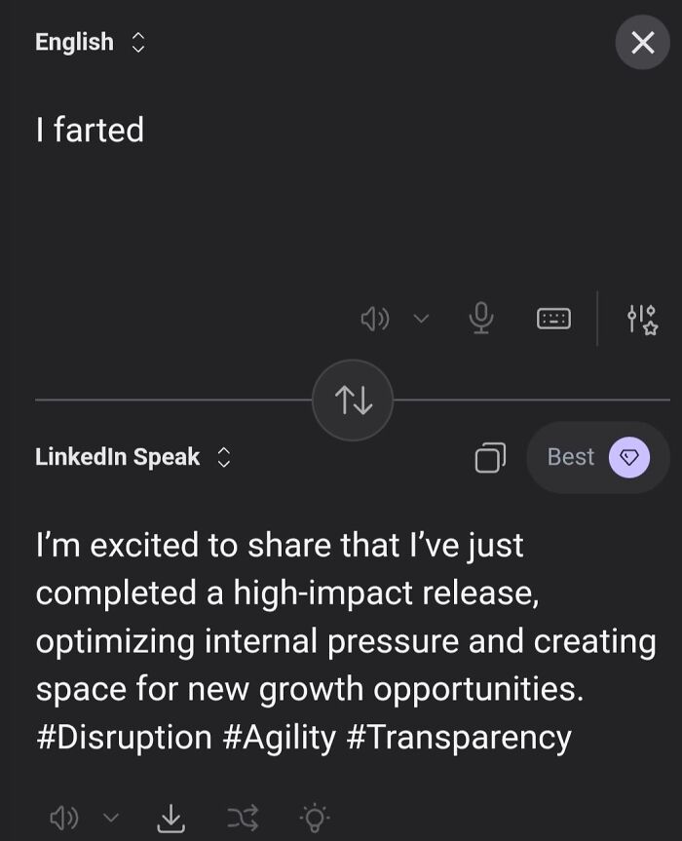Open the on-screen keyboard icon
Viewport: 682px width, 841px height.
pyautogui.click(x=552, y=319)
